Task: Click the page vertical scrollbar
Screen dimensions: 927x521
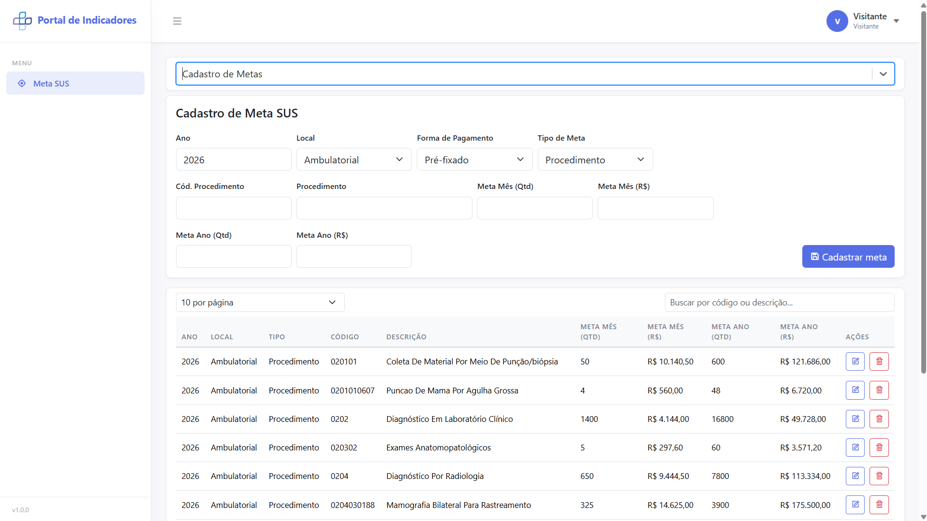Action: tap(923, 193)
